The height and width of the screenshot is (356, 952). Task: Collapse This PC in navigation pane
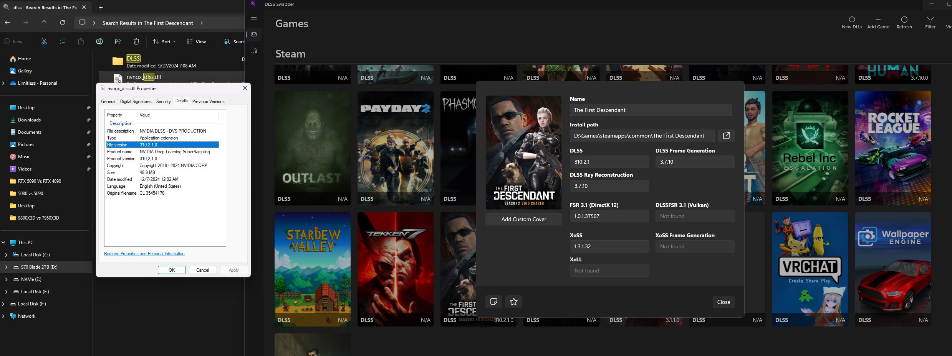[x=3, y=243]
